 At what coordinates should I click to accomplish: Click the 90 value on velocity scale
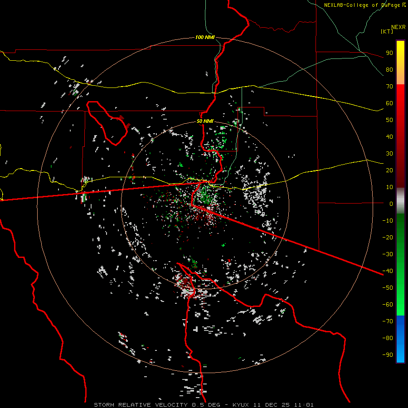pos(389,53)
